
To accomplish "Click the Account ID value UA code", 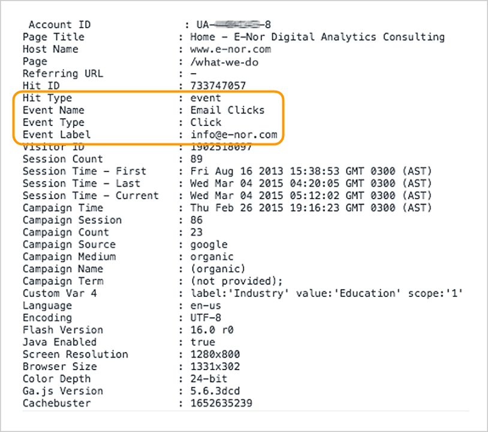I will coord(233,25).
